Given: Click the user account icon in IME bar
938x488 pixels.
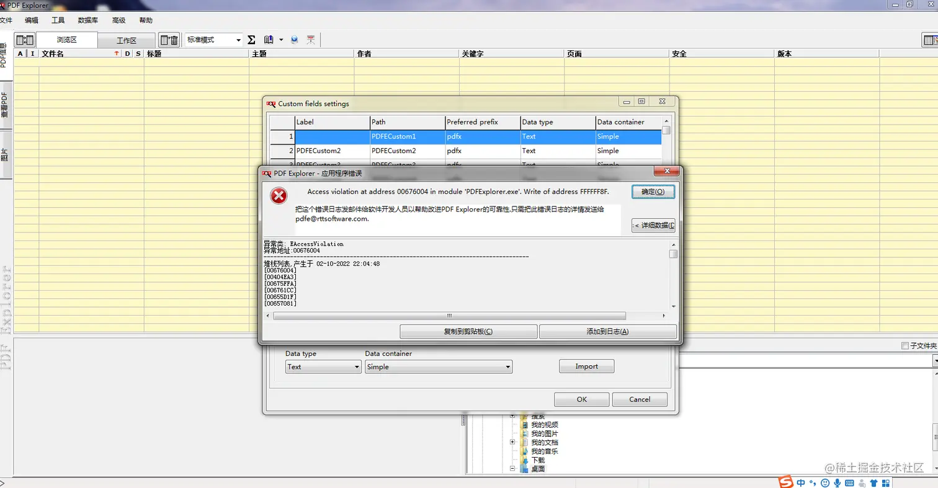Looking at the screenshot, I should (862, 482).
